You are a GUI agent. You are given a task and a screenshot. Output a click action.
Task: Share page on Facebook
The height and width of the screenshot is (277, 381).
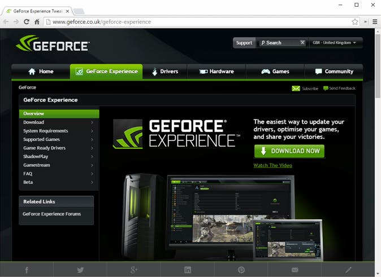[x=27, y=270]
